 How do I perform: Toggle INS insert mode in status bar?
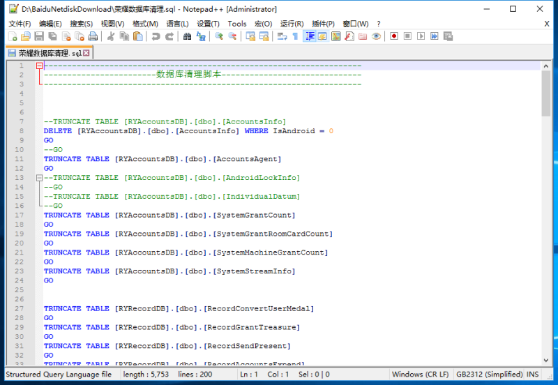click(532, 375)
